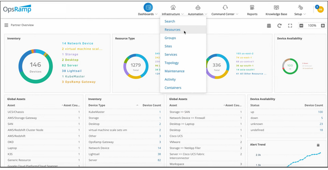Click the Network Device count 14 link
The height and width of the screenshot is (170, 328).
[x=159, y=148]
